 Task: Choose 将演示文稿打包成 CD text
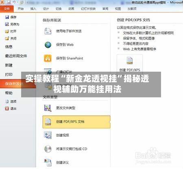72,149
